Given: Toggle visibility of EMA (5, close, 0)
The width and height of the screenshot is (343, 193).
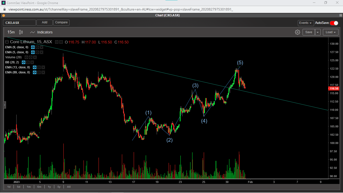Looking at the screenshot, I should coord(33,52).
